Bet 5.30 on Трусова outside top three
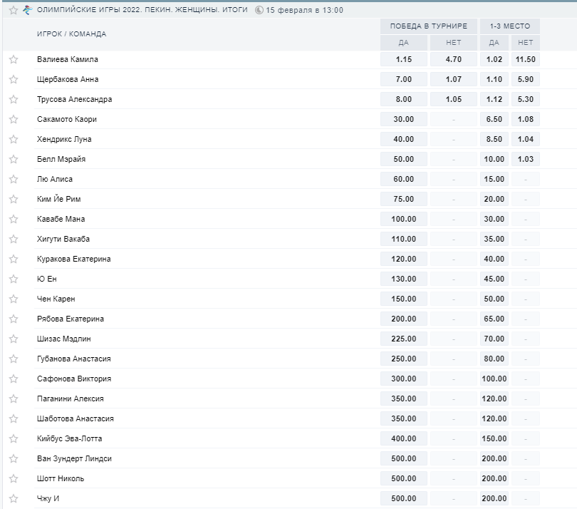Screen dimensions: 577x509 [x=526, y=100]
